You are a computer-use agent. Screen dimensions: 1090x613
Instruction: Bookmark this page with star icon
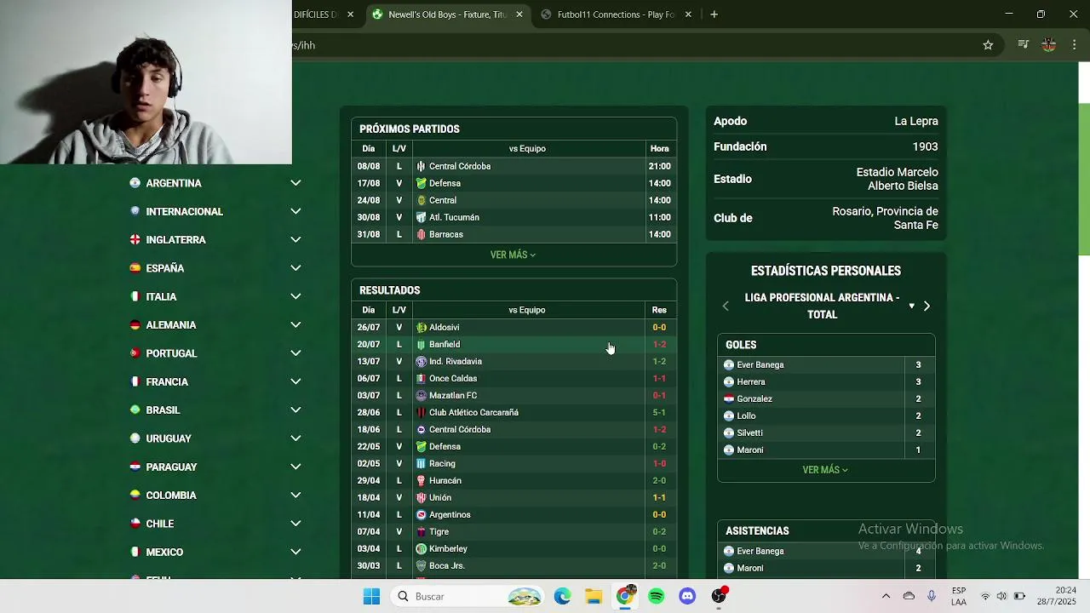click(x=988, y=45)
